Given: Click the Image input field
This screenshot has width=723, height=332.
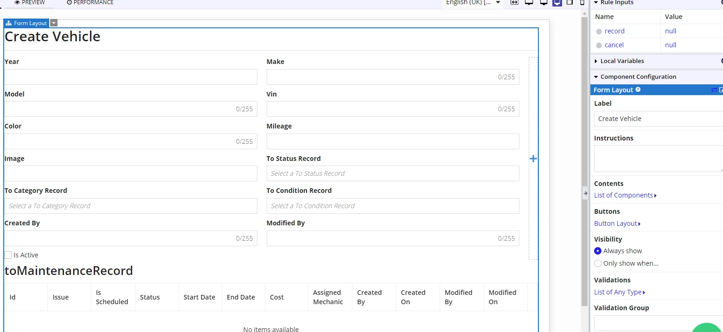Looking at the screenshot, I should (x=131, y=173).
